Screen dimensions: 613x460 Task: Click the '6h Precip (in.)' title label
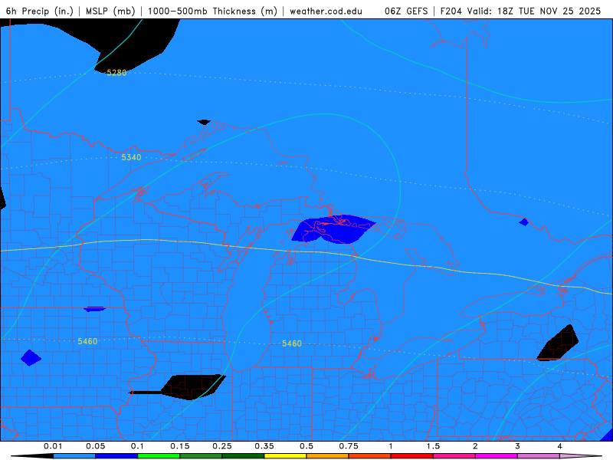click(40, 11)
